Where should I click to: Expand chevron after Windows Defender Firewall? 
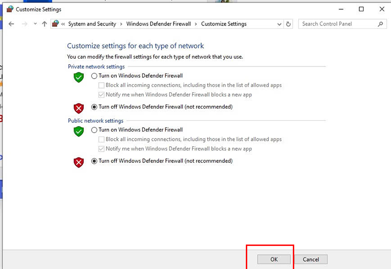tap(196, 24)
